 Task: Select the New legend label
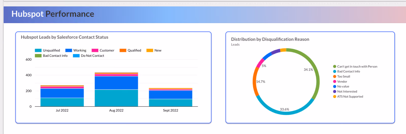[x=158, y=50]
